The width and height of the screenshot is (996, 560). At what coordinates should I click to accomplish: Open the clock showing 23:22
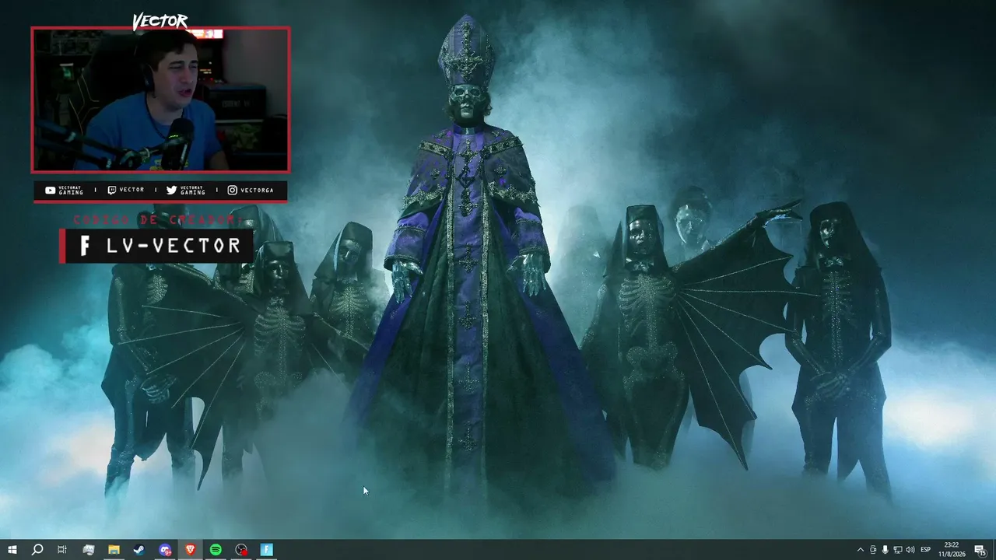click(x=952, y=550)
